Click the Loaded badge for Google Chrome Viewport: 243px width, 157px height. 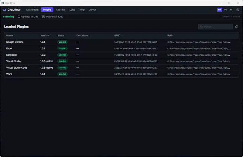point(63,42)
